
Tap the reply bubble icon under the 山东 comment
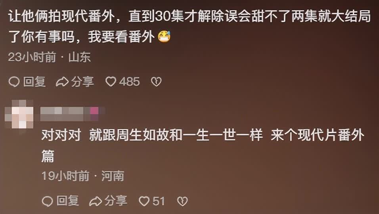[14, 82]
